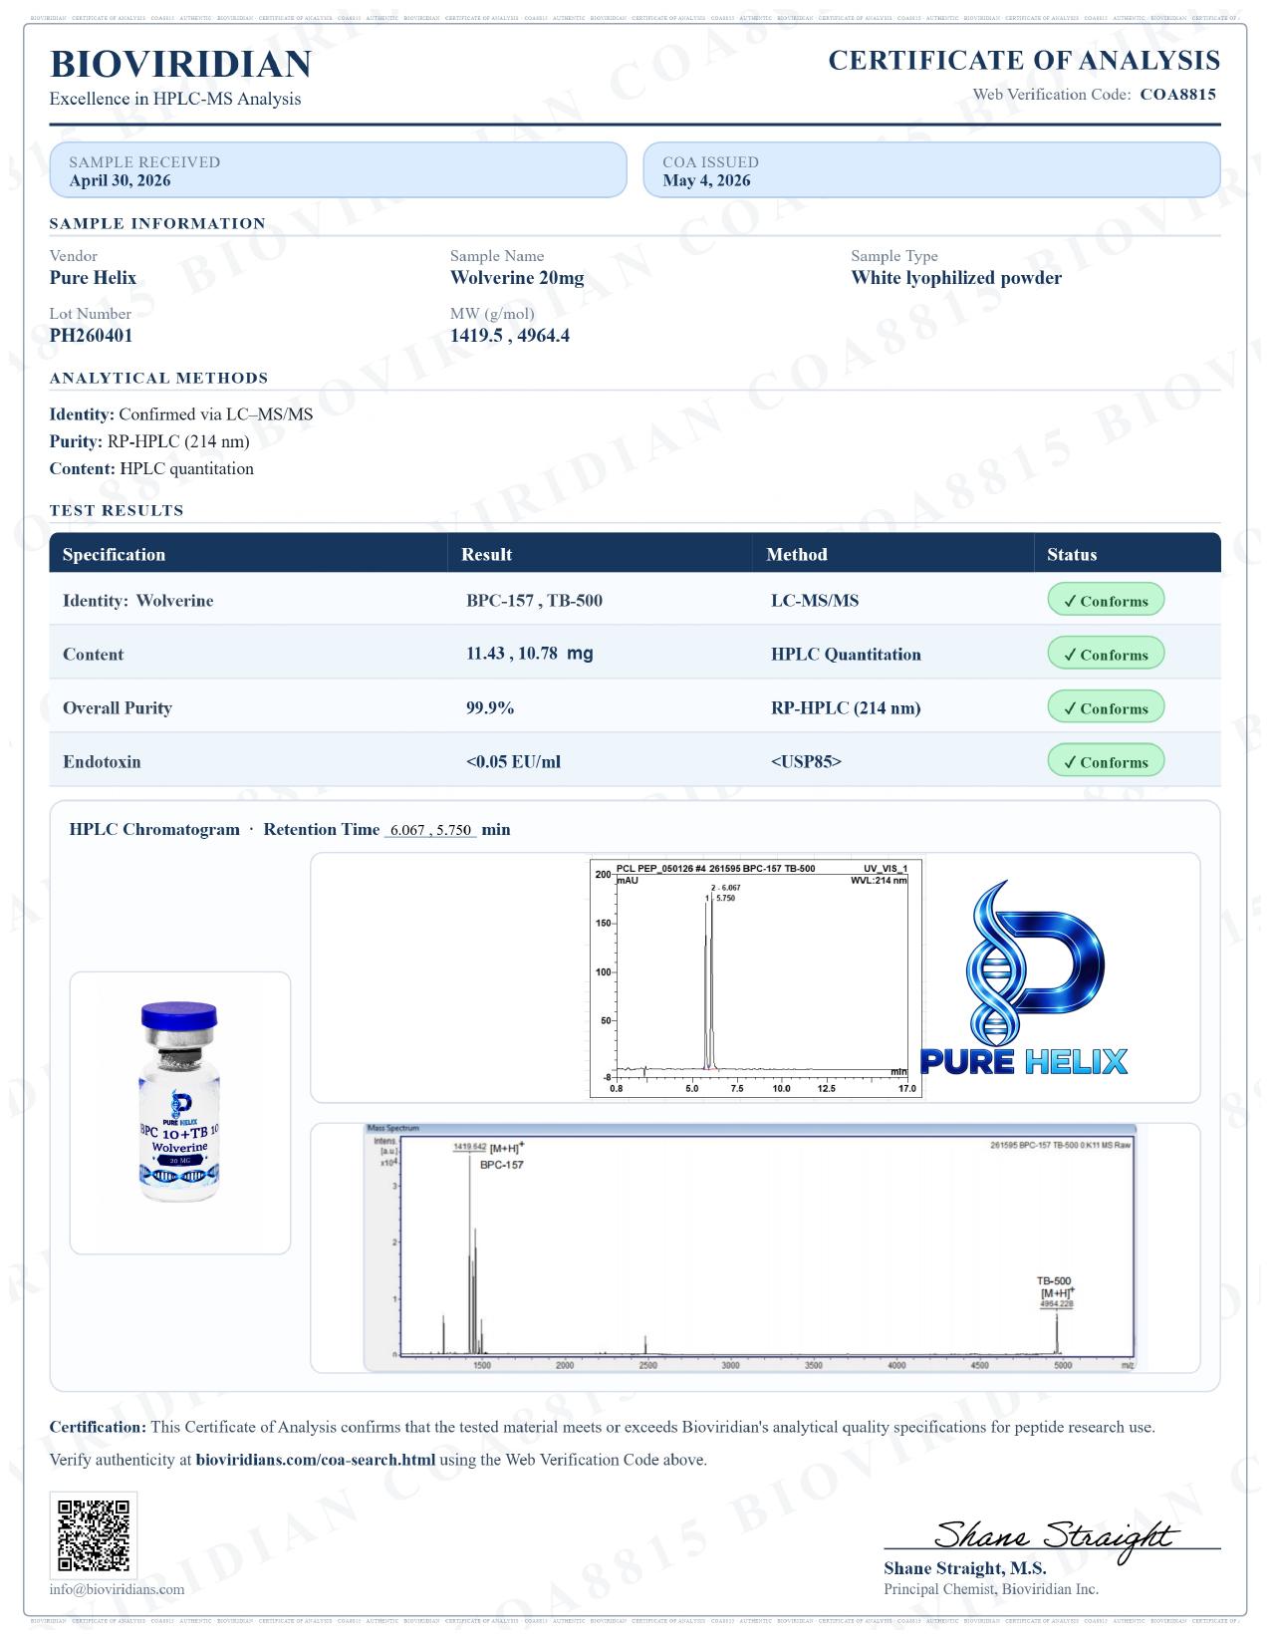Click the RP-HPLC (214 nm) method cell
The height and width of the screenshot is (1644, 1270).
click(x=846, y=708)
